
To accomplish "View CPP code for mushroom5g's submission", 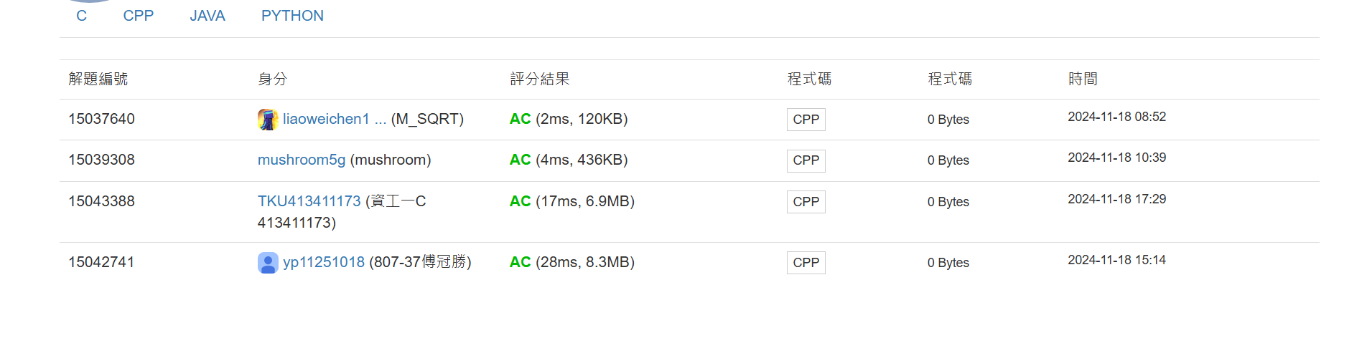I will pyautogui.click(x=806, y=160).
